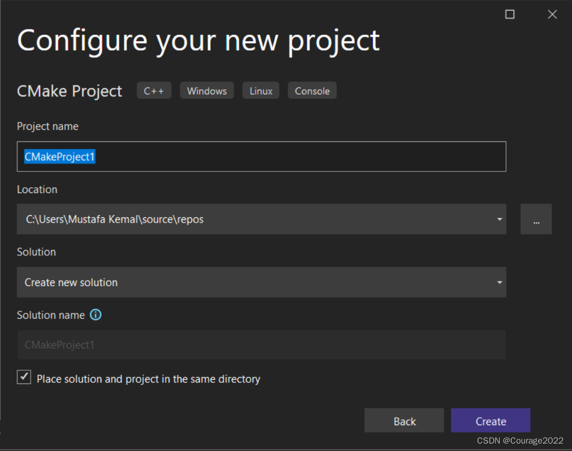Uncheck Place solution and project in same directory
The height and width of the screenshot is (451, 572).
[x=24, y=377]
